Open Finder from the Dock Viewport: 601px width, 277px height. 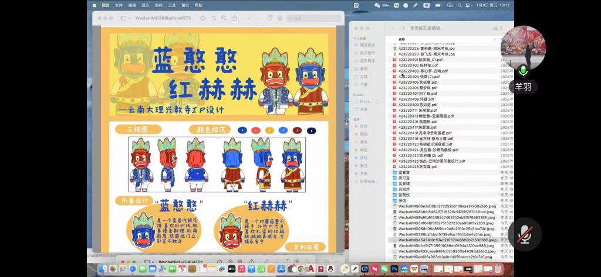(x=103, y=269)
